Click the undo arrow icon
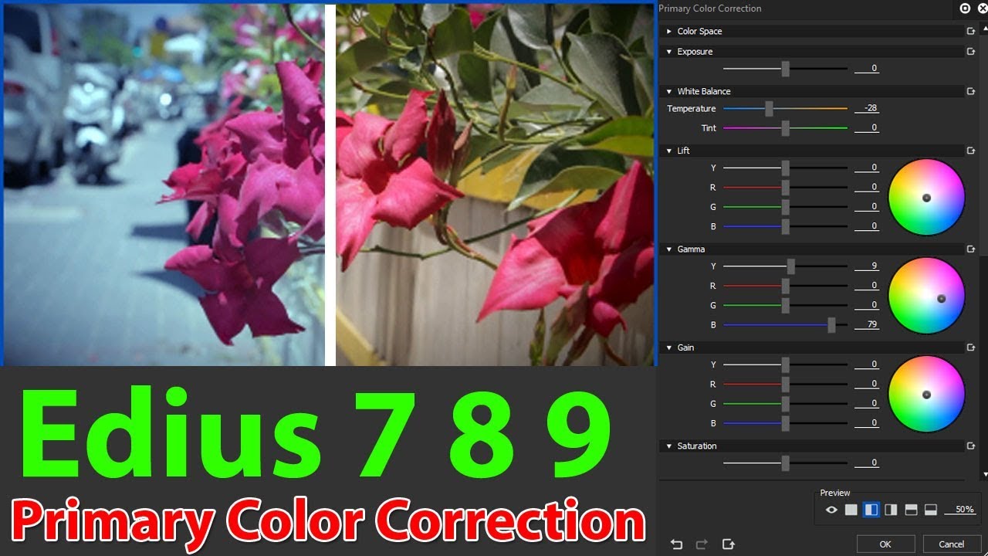Screen dimensions: 988x556 coord(677,544)
